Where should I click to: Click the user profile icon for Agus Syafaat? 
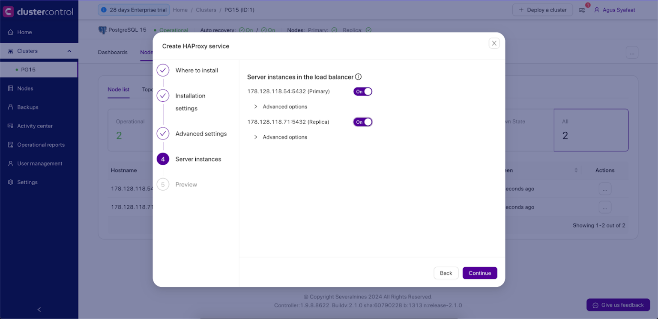pyautogui.click(x=597, y=10)
